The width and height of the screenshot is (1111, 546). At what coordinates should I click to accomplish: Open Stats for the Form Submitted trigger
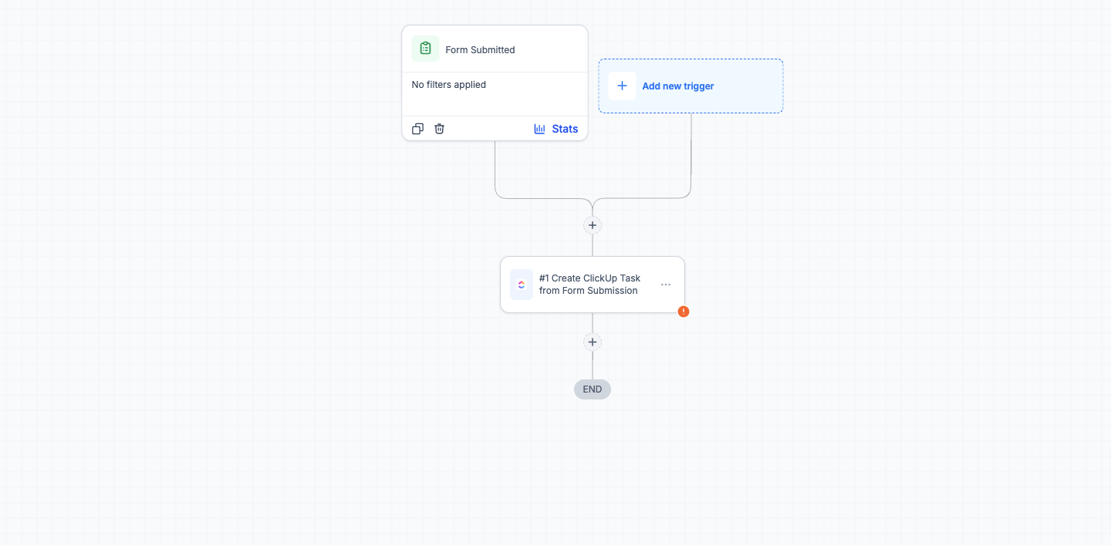coord(555,129)
